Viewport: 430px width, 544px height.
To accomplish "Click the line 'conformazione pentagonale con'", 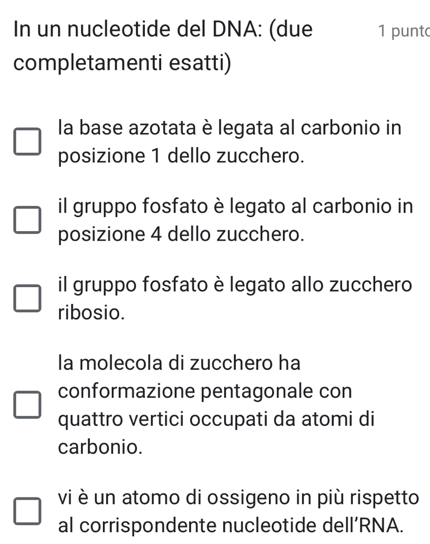I will point(205,391).
